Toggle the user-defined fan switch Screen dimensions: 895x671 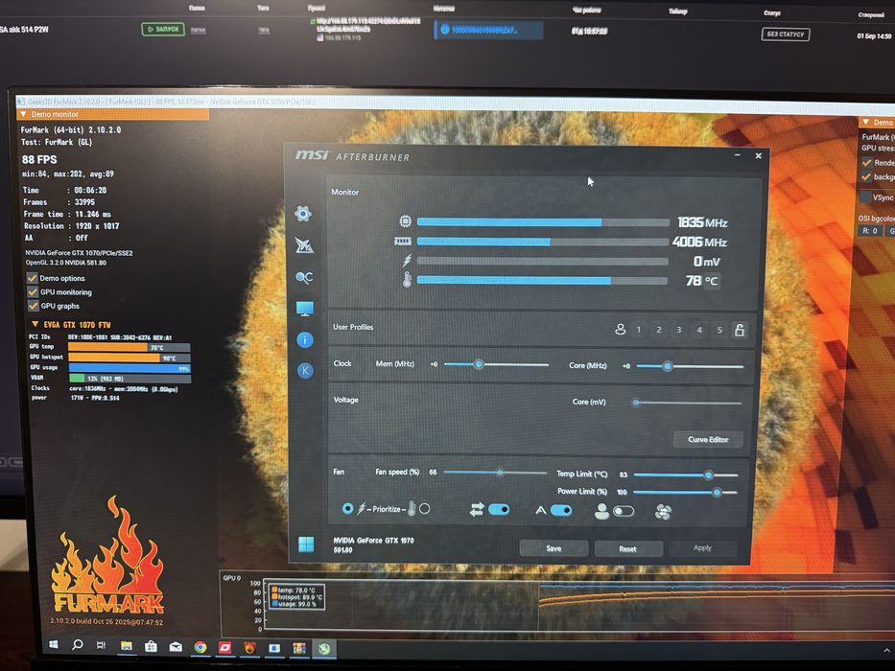tap(624, 511)
